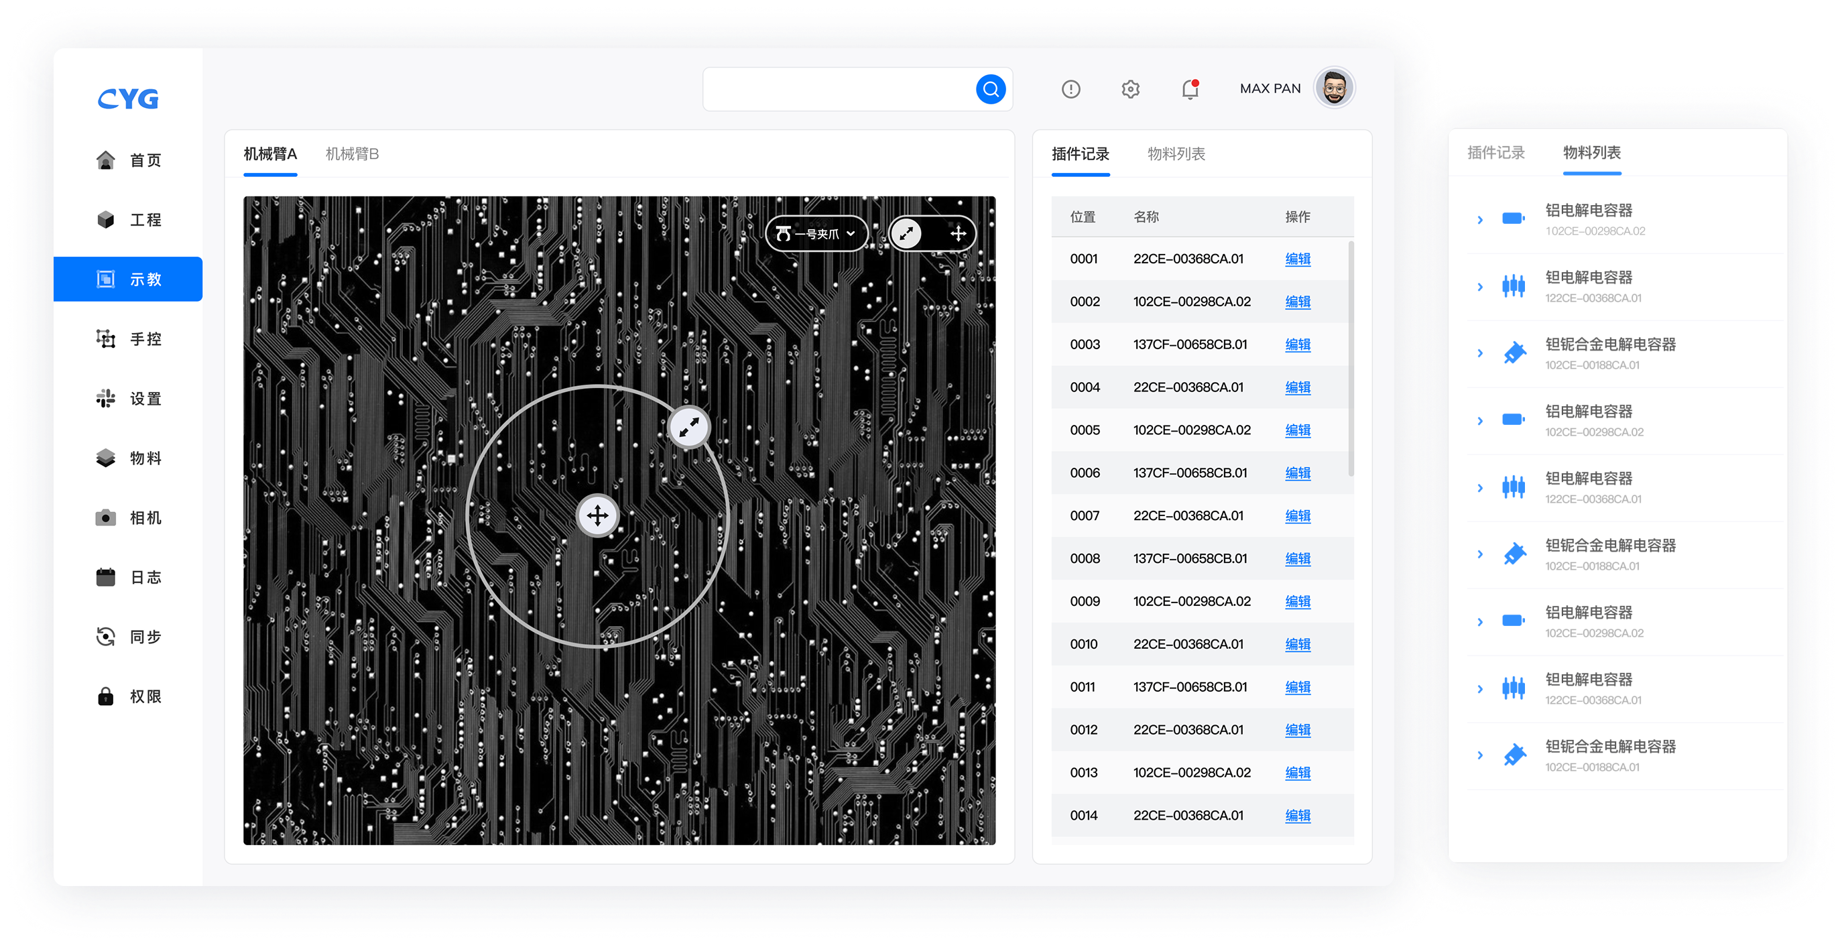Select the 物料列表 tab in right panel
Viewport: 1842px width, 945px height.
pyautogui.click(x=1592, y=152)
